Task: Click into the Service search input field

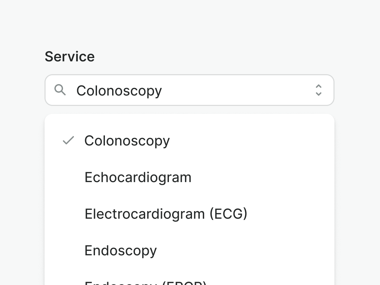Action: (191, 90)
